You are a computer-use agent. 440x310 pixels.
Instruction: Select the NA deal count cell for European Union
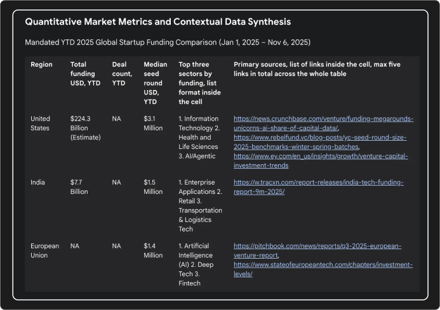[116, 246]
